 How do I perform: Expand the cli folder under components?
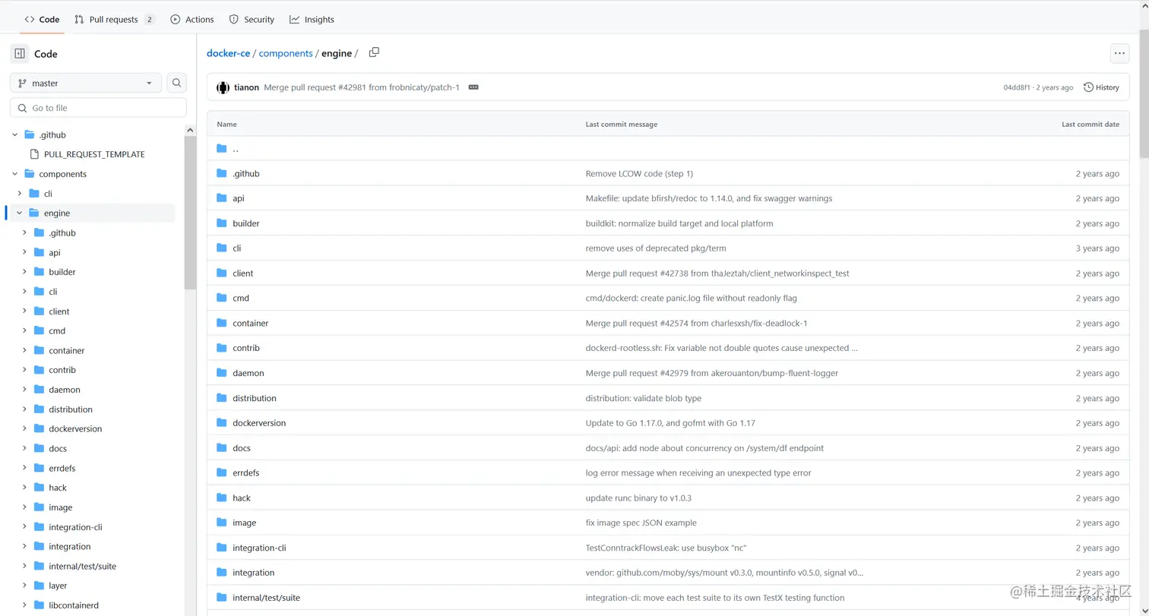pos(20,194)
